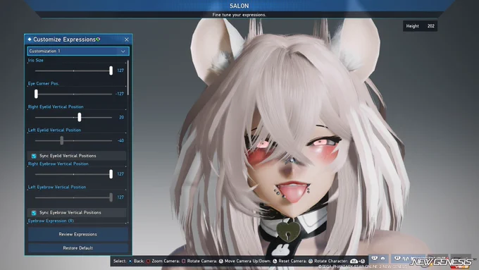479x270 pixels.
Task: Click the Left Eyebrow Vertical Position value 127
Action: pos(120,197)
